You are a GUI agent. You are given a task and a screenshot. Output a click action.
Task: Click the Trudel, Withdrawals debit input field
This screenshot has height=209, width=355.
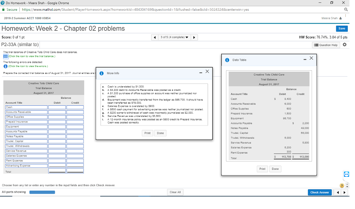pos(57,146)
